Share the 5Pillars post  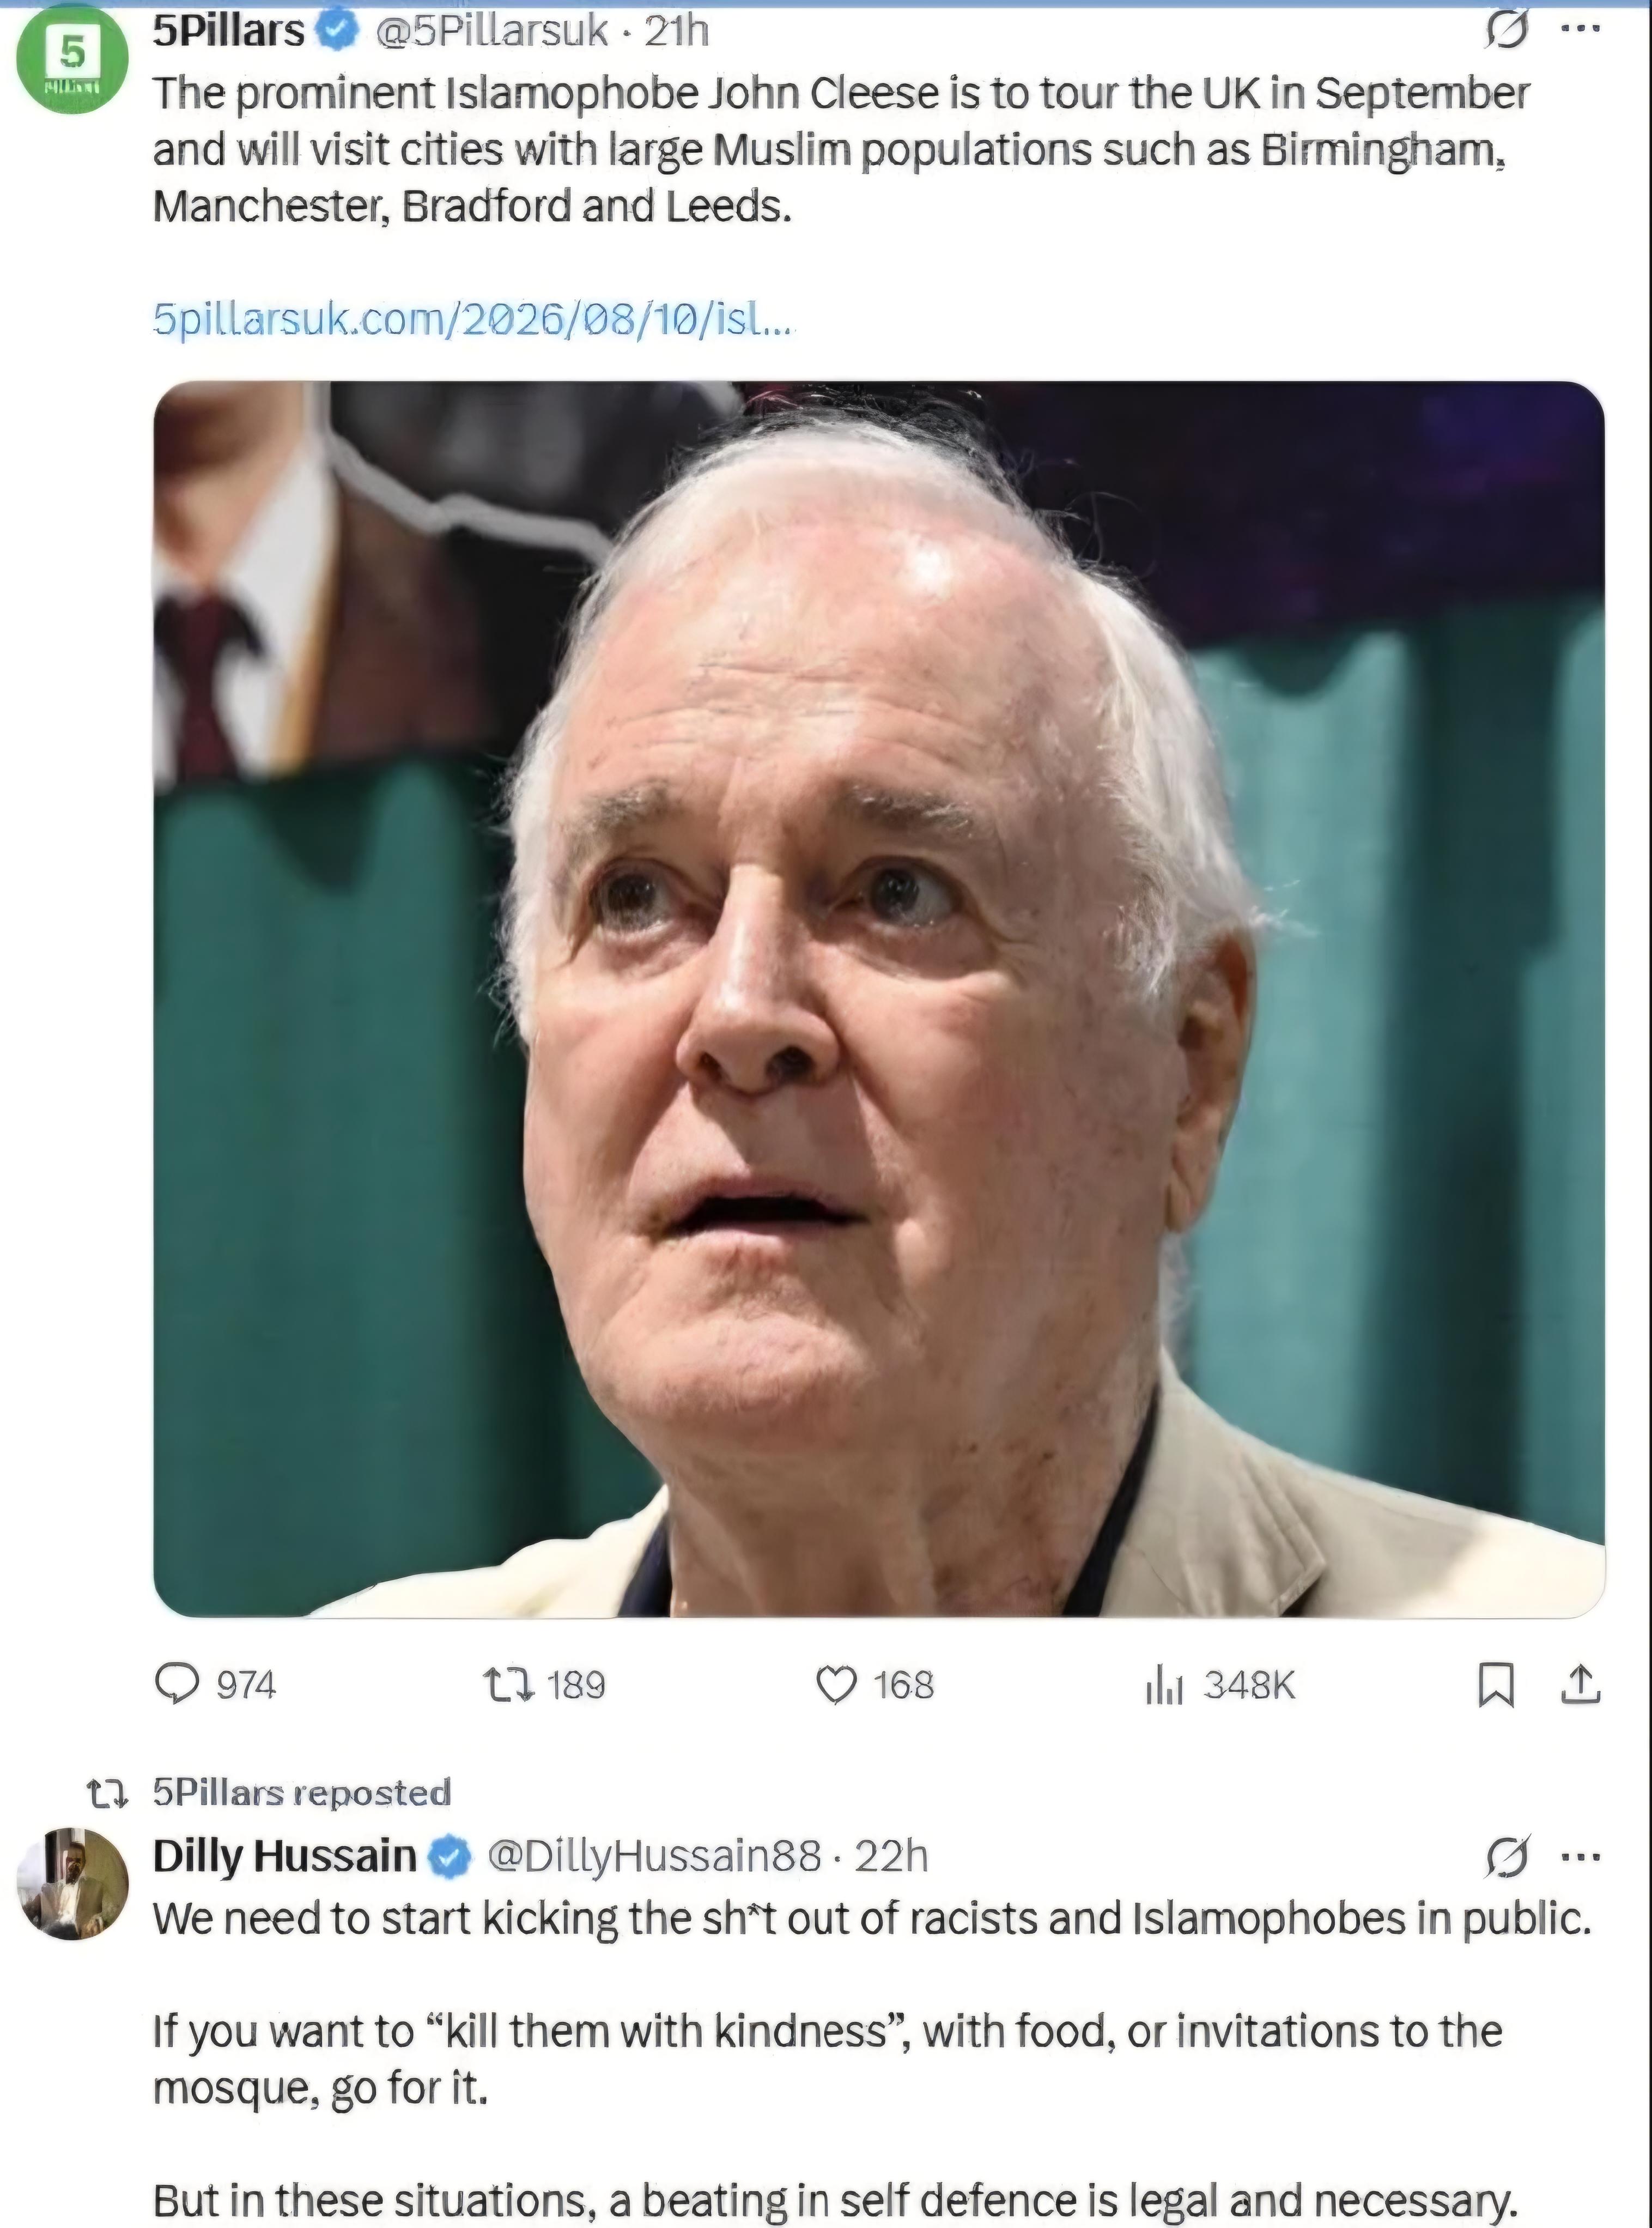1581,1684
